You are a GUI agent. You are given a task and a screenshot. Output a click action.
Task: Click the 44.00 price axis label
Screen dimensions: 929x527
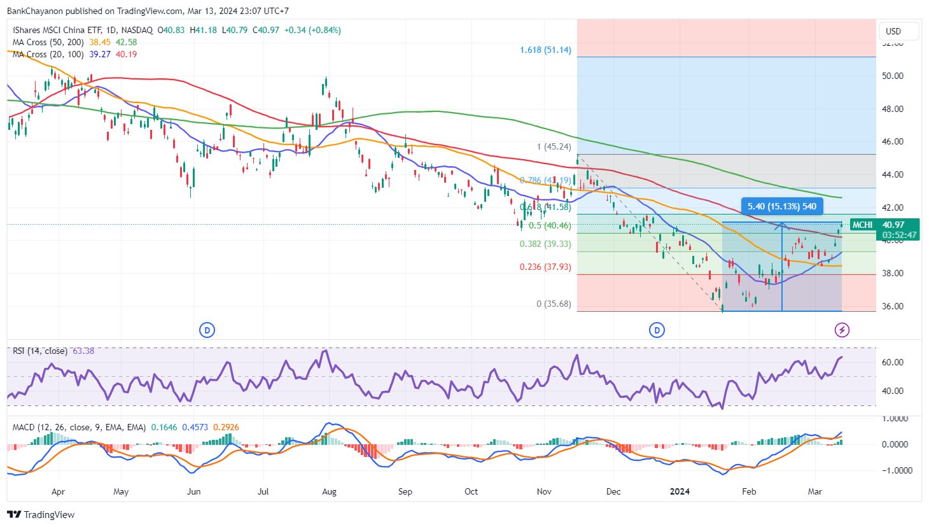893,174
